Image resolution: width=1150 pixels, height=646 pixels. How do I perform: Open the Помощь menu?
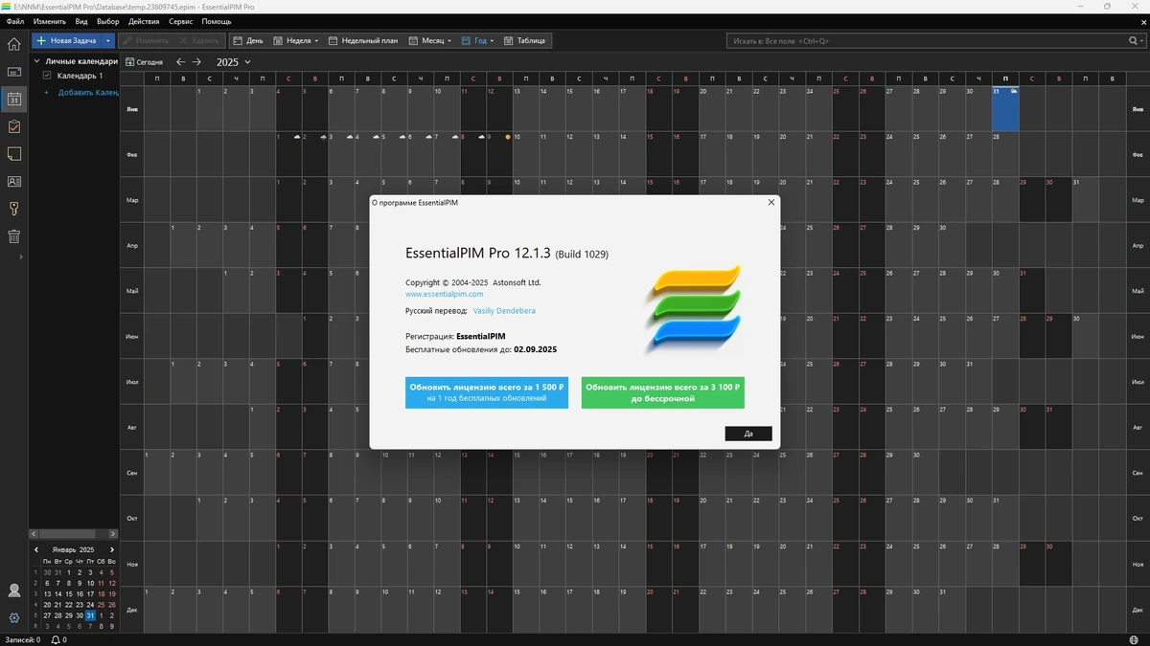pos(217,21)
